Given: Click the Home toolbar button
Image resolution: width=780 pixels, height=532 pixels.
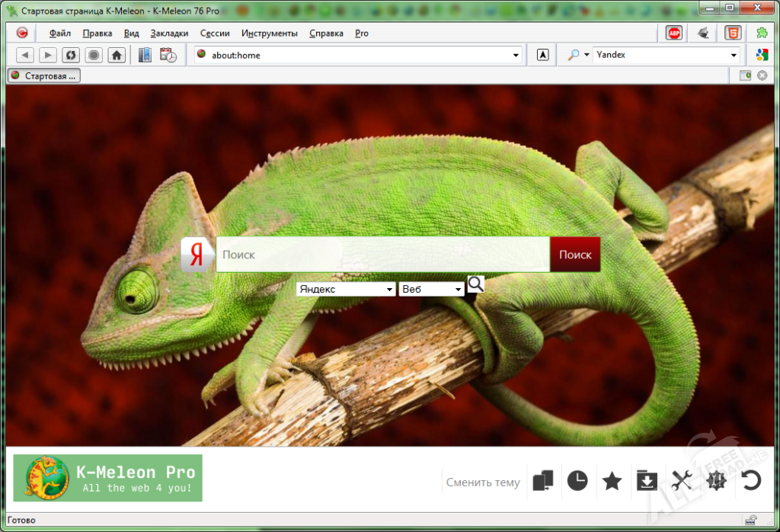Looking at the screenshot, I should coord(117,55).
